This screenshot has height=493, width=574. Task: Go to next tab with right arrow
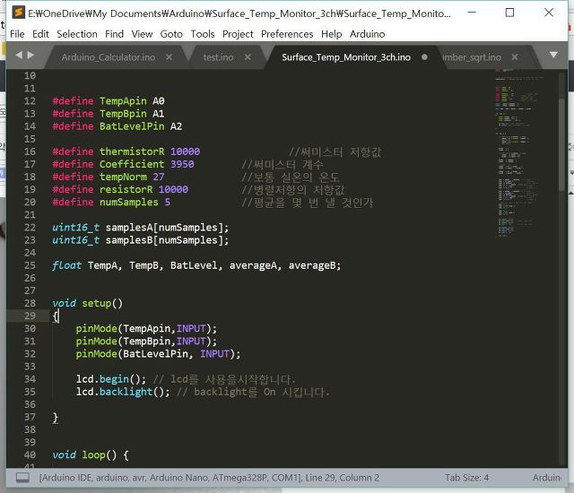pyautogui.click(x=30, y=55)
